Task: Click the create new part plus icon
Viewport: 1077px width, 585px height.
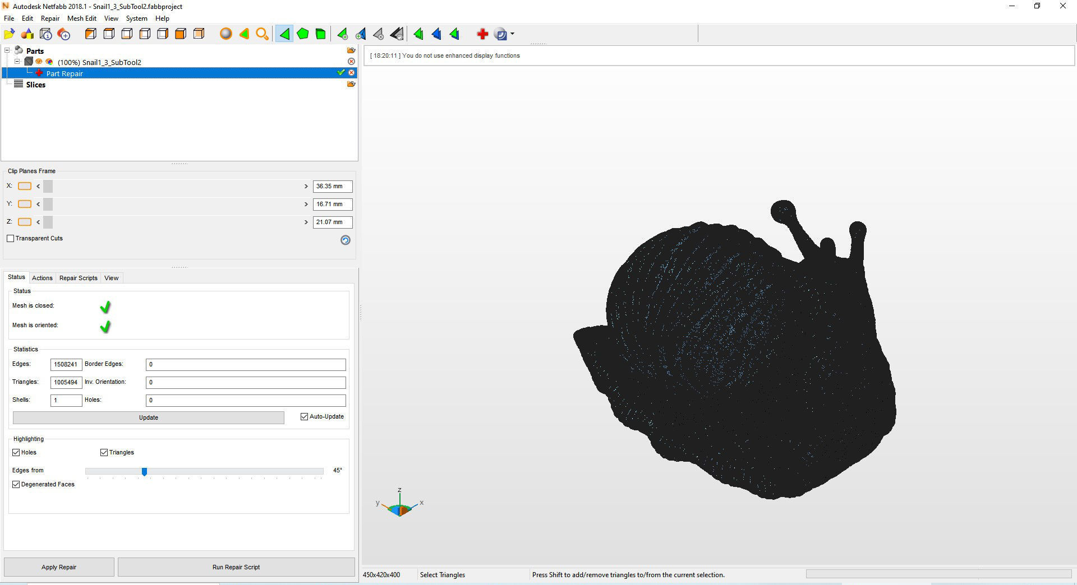Action: coord(64,34)
